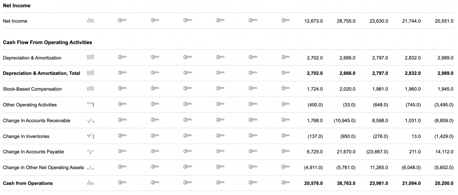Select the Net Income row label
Viewport: 458px width, 195px height.
tap(15, 21)
